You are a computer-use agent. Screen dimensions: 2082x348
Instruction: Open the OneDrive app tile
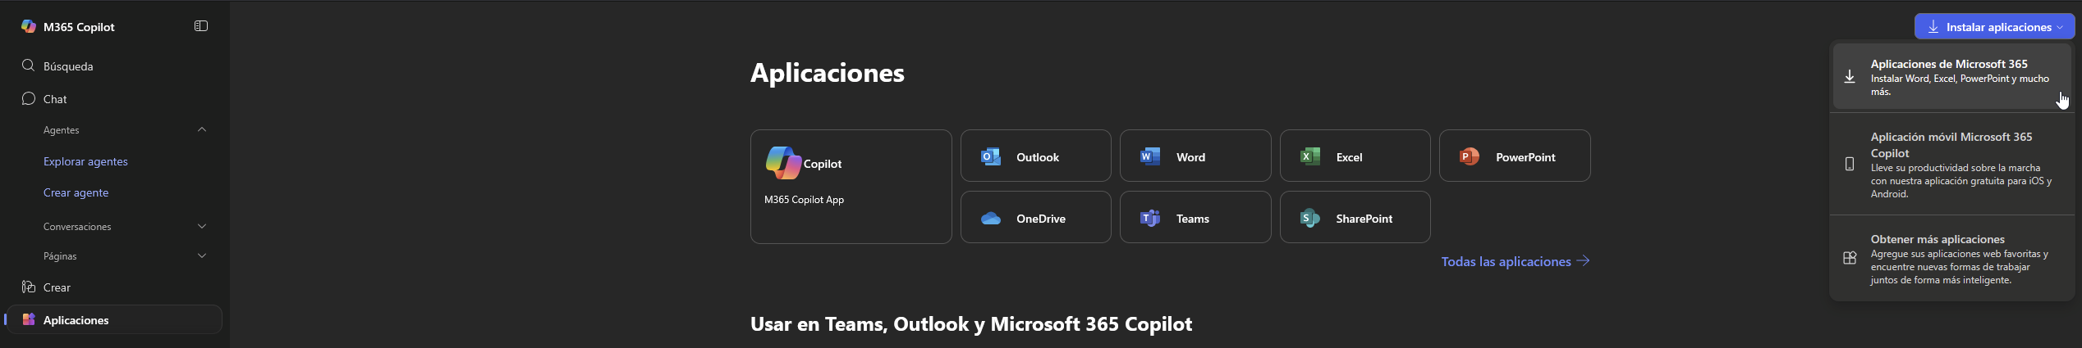1035,217
